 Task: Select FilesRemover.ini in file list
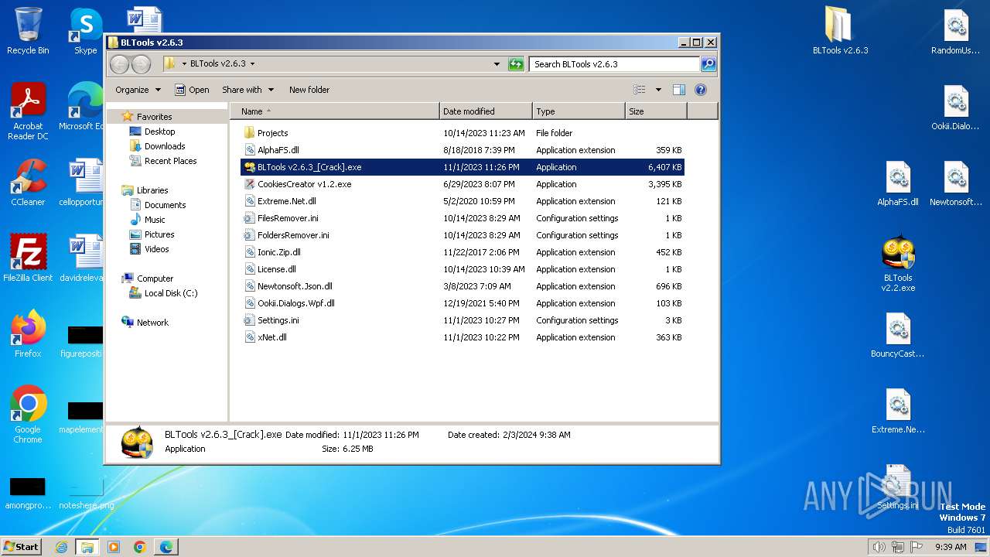pyautogui.click(x=463, y=218)
